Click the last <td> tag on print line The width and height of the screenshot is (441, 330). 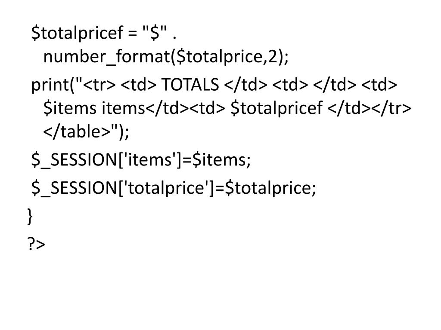[379, 85]
